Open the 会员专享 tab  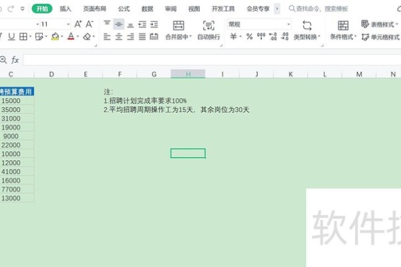coord(258,9)
